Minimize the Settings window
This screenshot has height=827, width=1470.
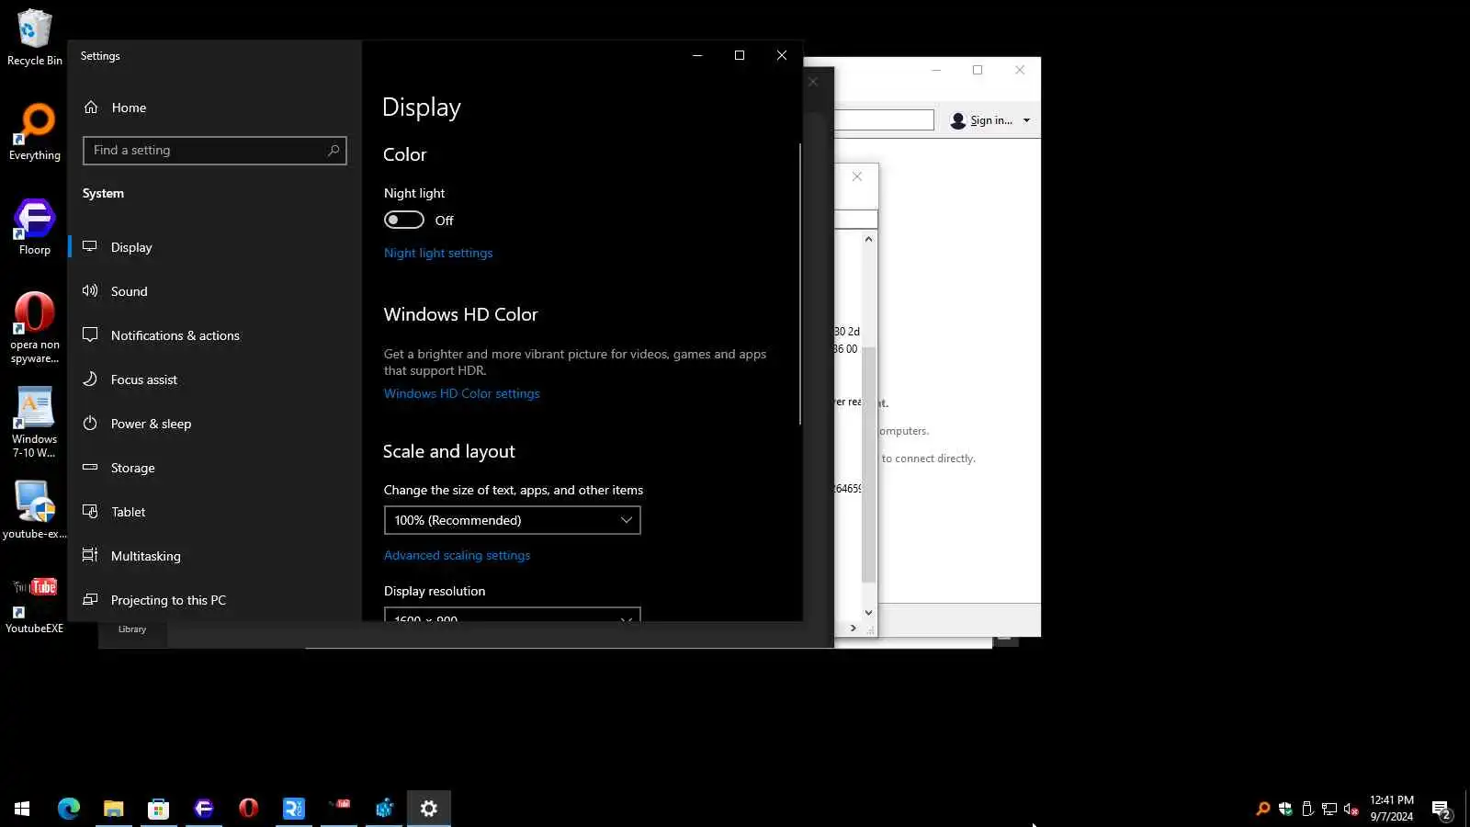pyautogui.click(x=697, y=56)
